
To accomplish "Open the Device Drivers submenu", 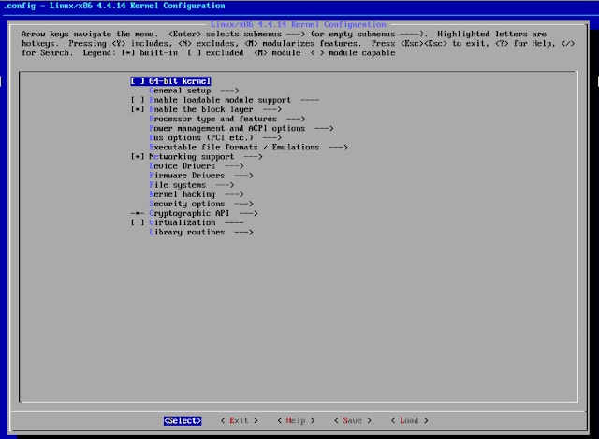I will [x=197, y=166].
